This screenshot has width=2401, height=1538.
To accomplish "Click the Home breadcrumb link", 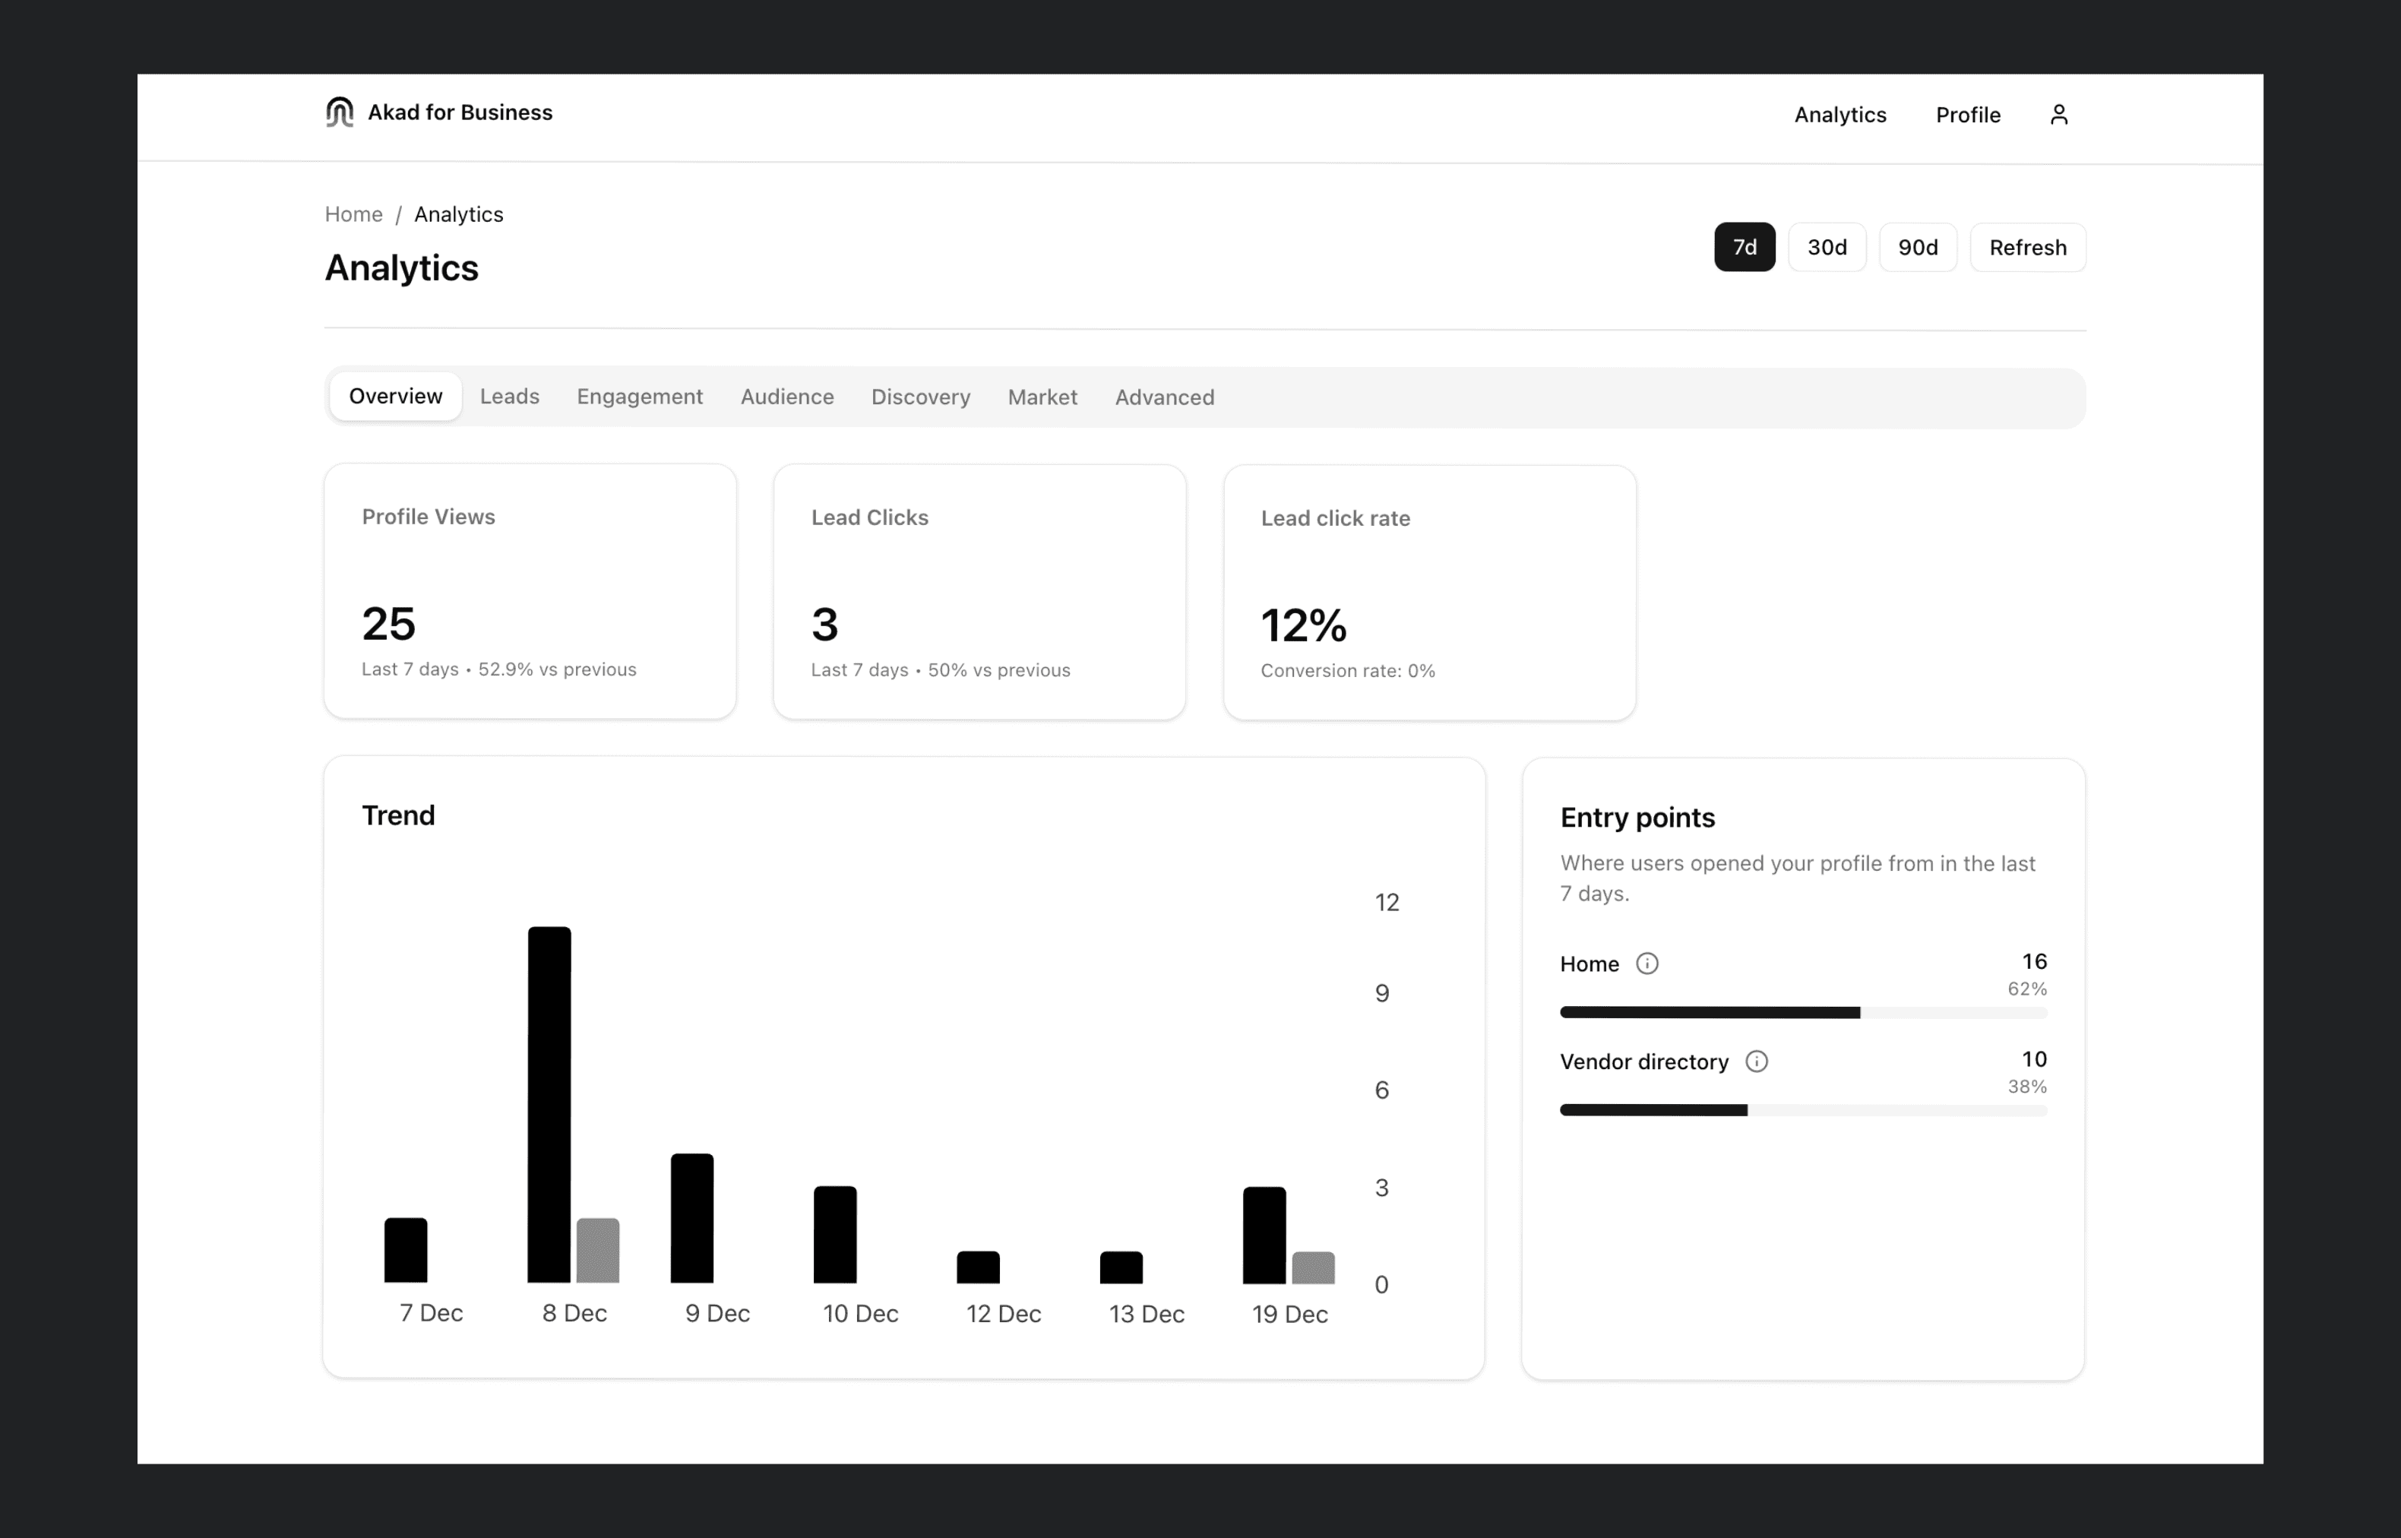I will coord(353,214).
